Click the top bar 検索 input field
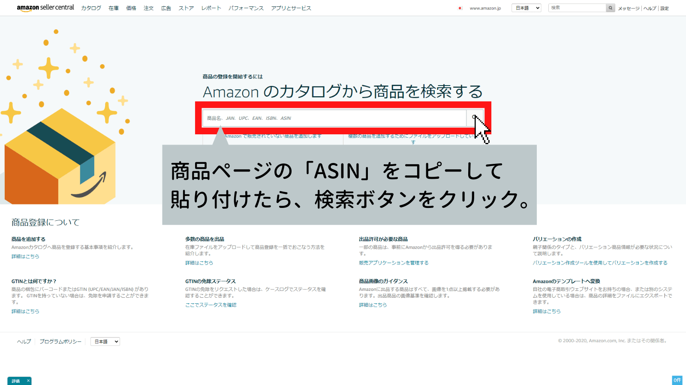The height and width of the screenshot is (385, 686). tap(577, 8)
